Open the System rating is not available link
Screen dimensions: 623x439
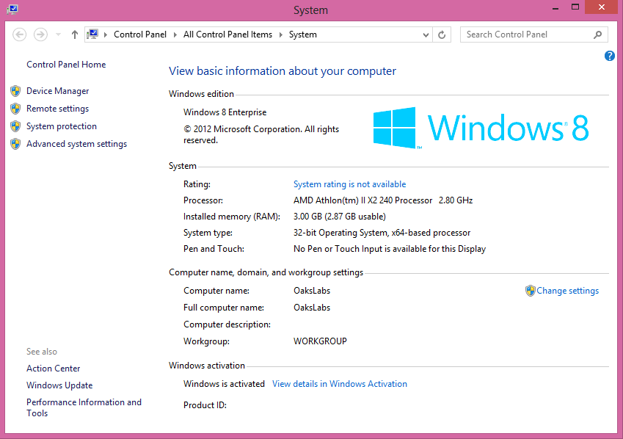(349, 184)
